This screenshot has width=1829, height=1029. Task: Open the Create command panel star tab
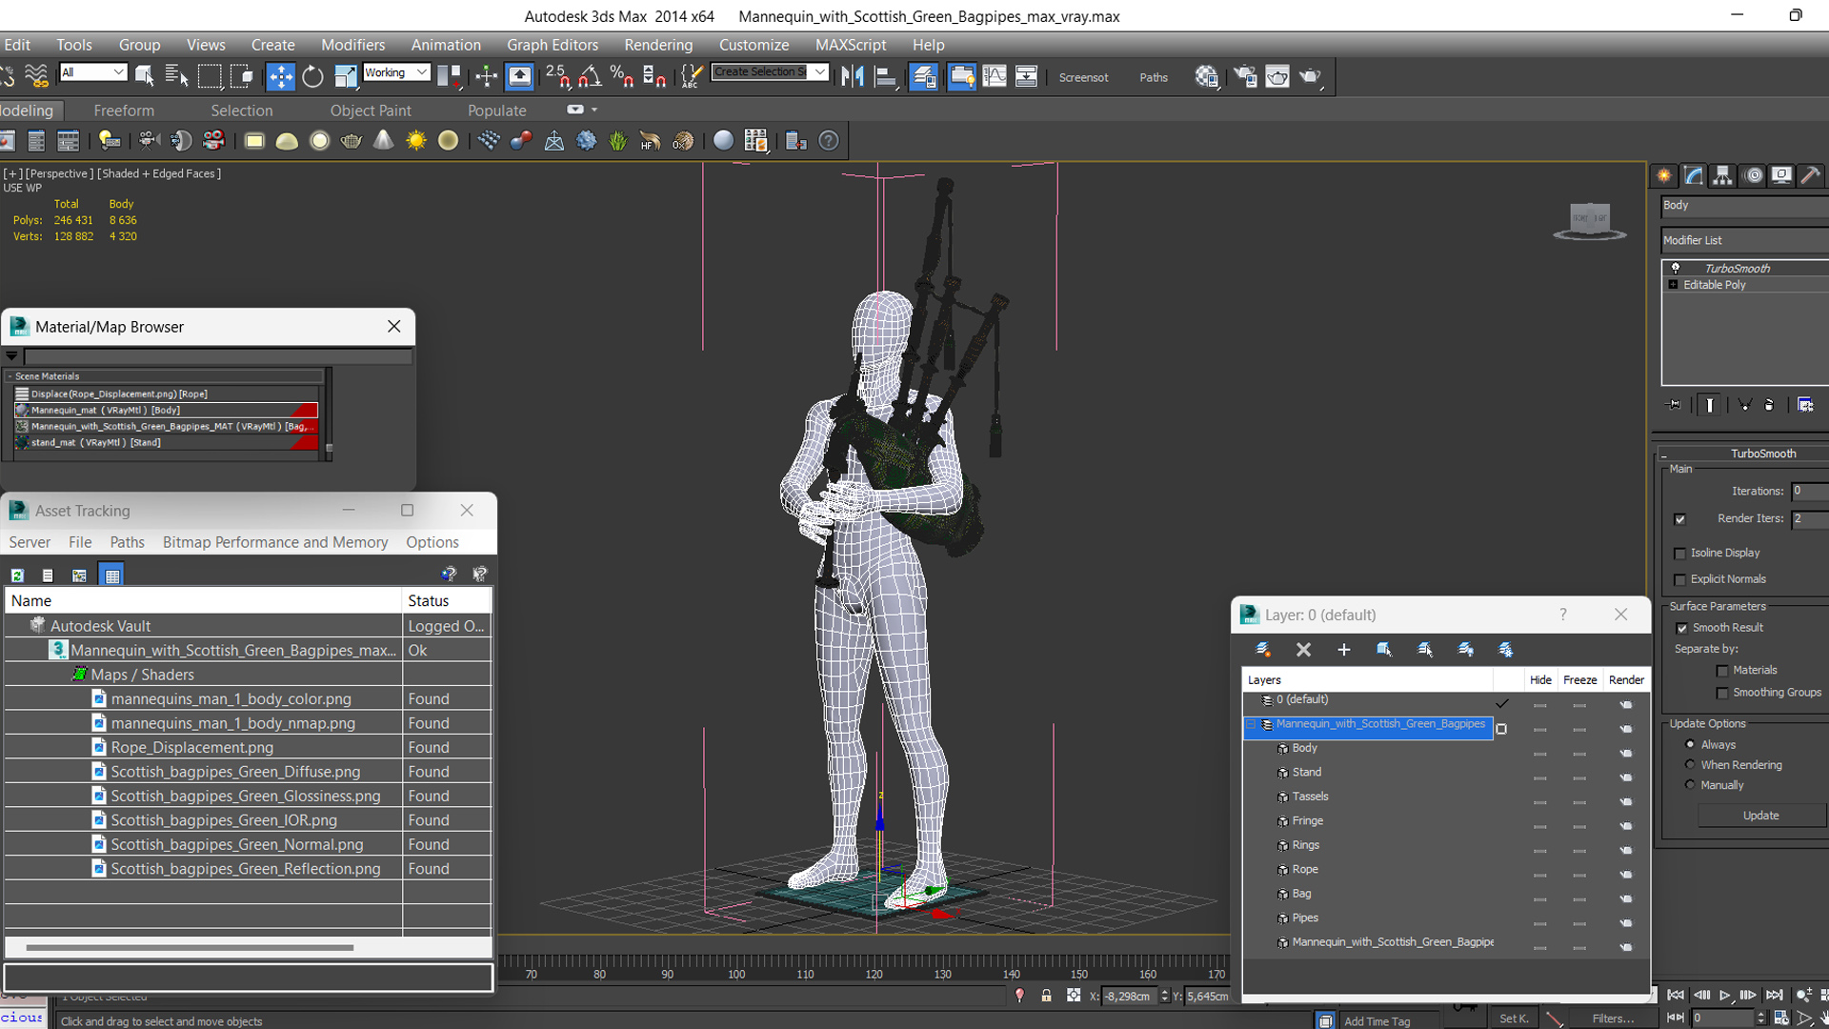coord(1663,175)
